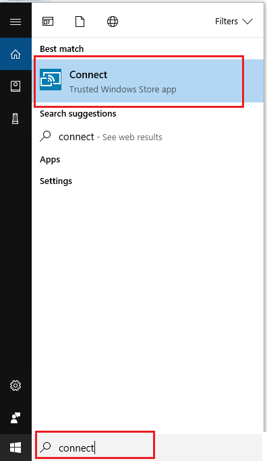The image size is (267, 461).
Task: Filter results by Web globe icon
Action: click(x=113, y=22)
